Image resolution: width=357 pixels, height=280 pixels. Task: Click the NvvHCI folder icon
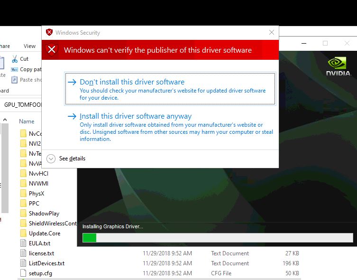(23, 173)
